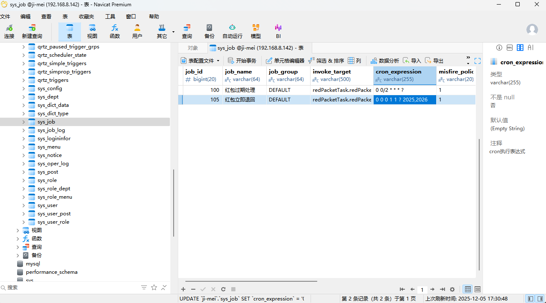Click the add record plus icon
The width and height of the screenshot is (546, 303).
pyautogui.click(x=183, y=289)
